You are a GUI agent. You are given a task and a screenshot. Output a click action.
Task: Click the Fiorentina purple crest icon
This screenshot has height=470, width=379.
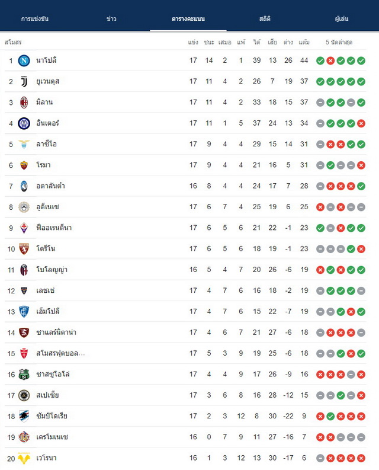[x=24, y=228]
